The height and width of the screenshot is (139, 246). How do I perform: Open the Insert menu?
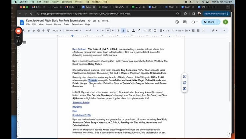(x=49, y=24)
